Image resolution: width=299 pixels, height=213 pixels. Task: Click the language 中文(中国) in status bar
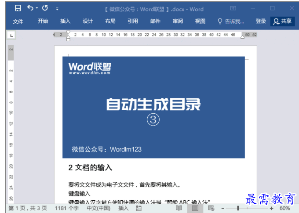pos(98,208)
